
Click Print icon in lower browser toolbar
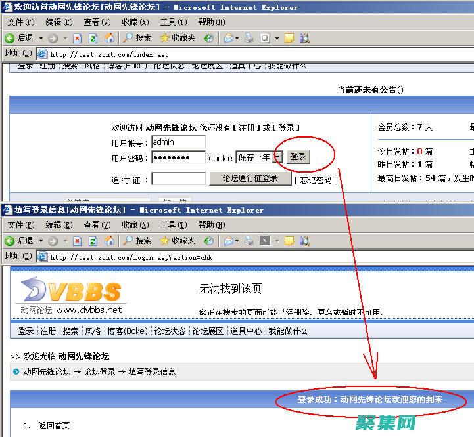click(249, 241)
